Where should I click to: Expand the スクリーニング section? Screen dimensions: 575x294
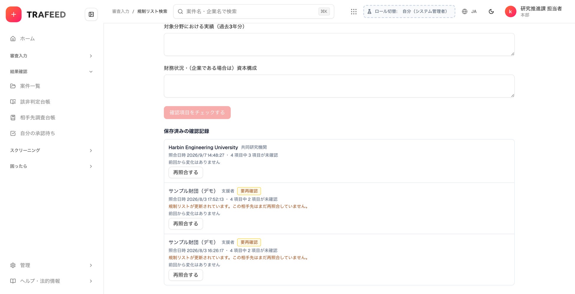(x=52, y=150)
